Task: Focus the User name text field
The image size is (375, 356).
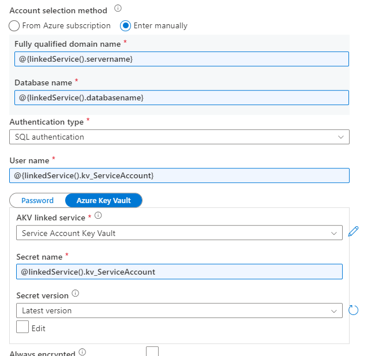Action: tap(179, 175)
